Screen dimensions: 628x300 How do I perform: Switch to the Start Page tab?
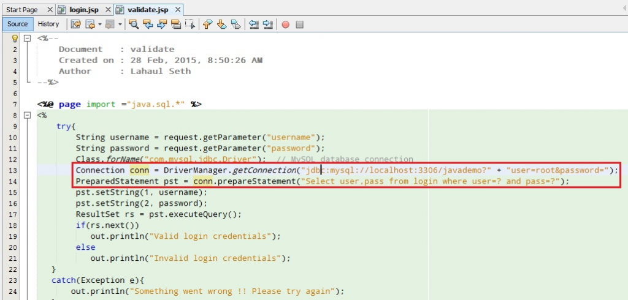[x=22, y=10]
